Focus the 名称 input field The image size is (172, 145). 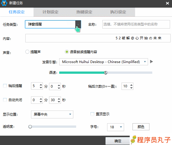coord(136,24)
